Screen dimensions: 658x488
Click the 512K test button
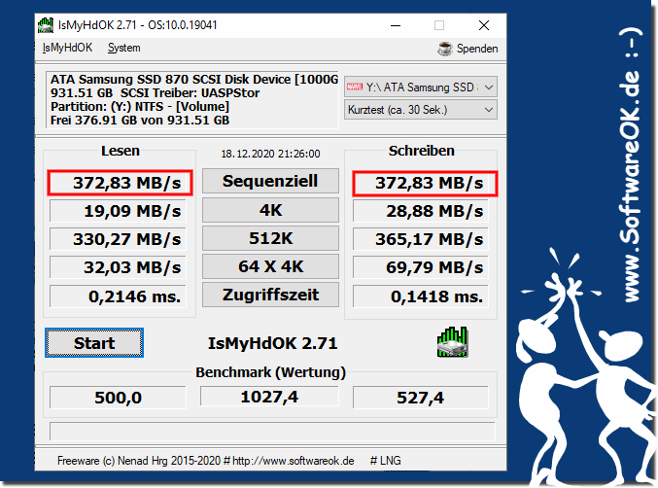point(270,238)
